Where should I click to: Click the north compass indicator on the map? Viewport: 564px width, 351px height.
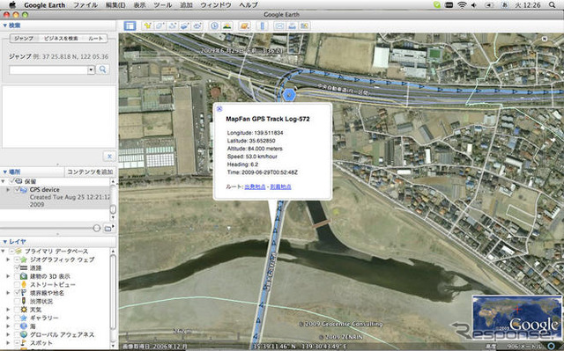[545, 39]
